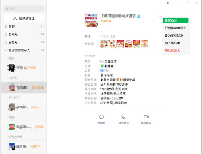Expand the 服务号 group
The height and width of the screenshot is (154, 203).
[6, 42]
